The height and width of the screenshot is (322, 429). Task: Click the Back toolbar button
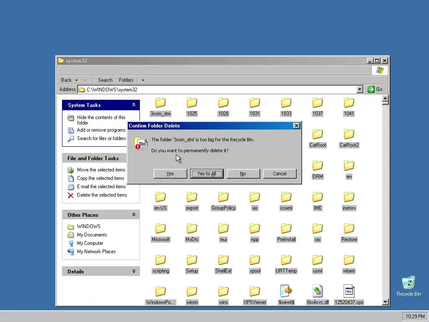point(66,80)
